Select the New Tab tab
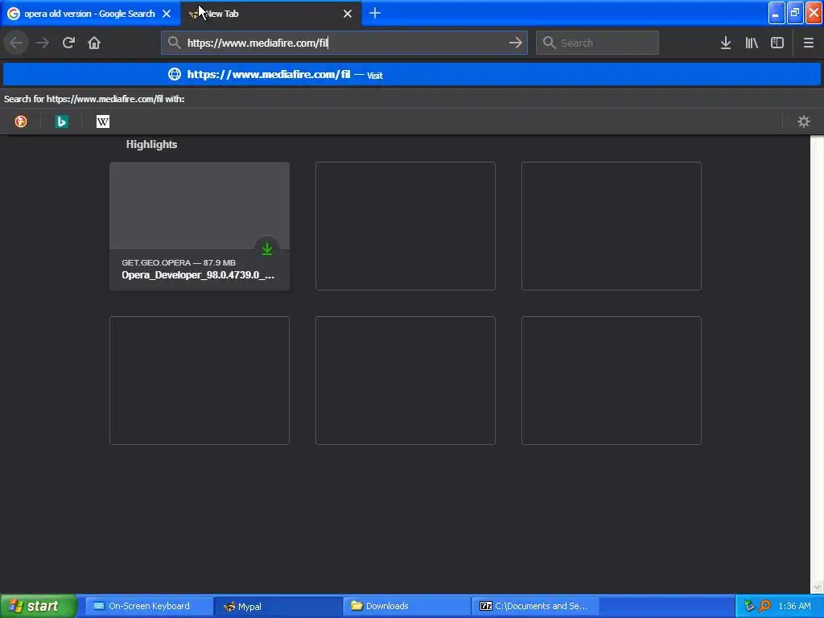Viewport: 824px width, 618px height. coord(271,14)
